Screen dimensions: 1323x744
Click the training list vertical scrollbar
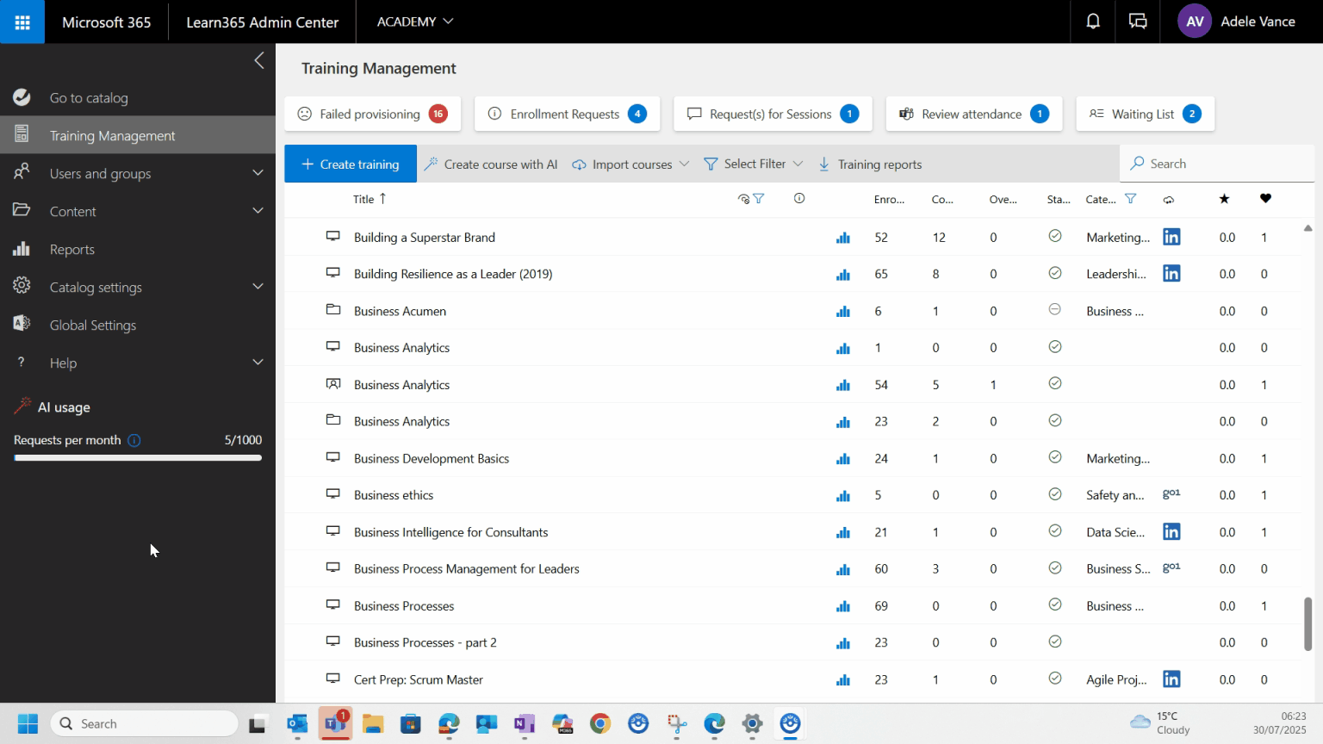coord(1307,623)
